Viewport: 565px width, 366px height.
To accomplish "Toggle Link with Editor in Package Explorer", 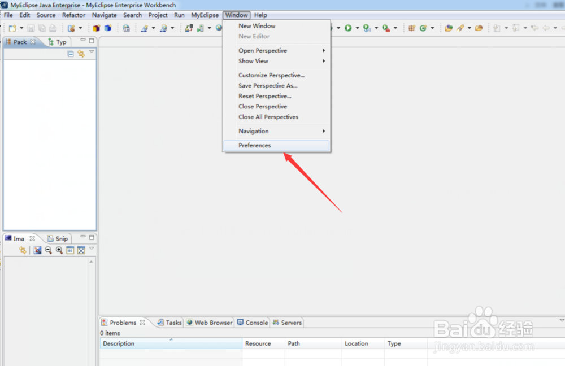I will click(x=81, y=54).
